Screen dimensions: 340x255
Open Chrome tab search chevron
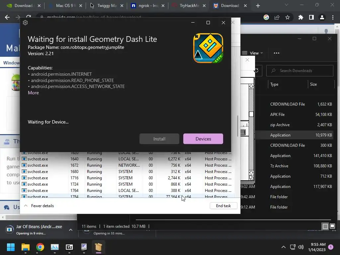287,5
